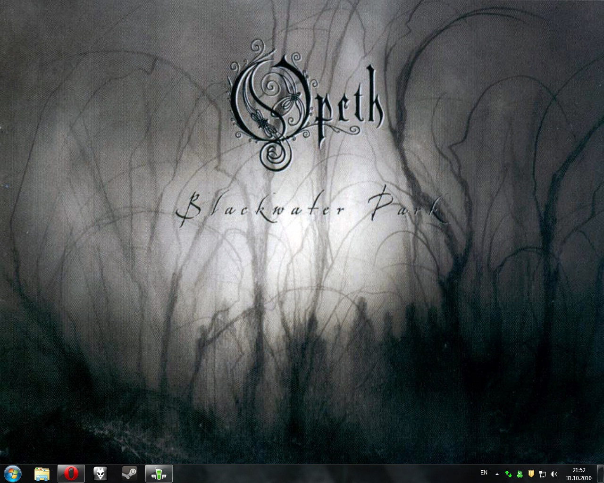
Task: Open the EN input language selector
Action: click(x=484, y=473)
